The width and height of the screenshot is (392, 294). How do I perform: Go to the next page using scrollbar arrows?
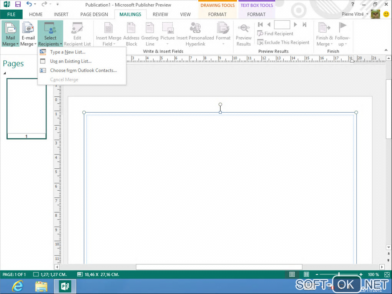tap(389, 260)
